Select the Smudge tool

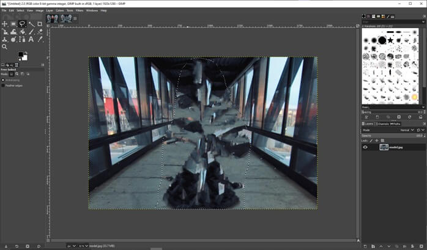13,40
